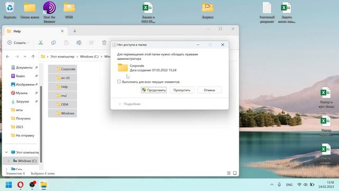Click Этот компьютер in the address bar
339x191 pixels.
[x=63, y=57]
